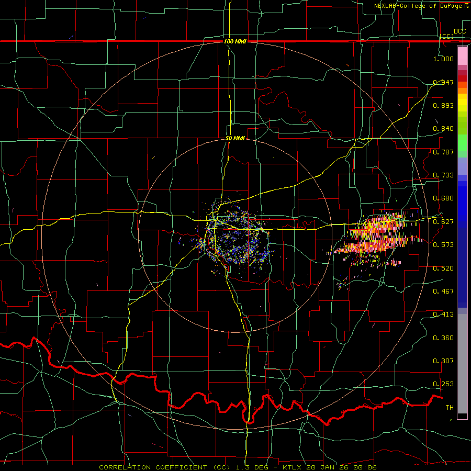Click the KTLX station identifier in the footer
Viewport: 471px width, 471px height.
click(291, 467)
